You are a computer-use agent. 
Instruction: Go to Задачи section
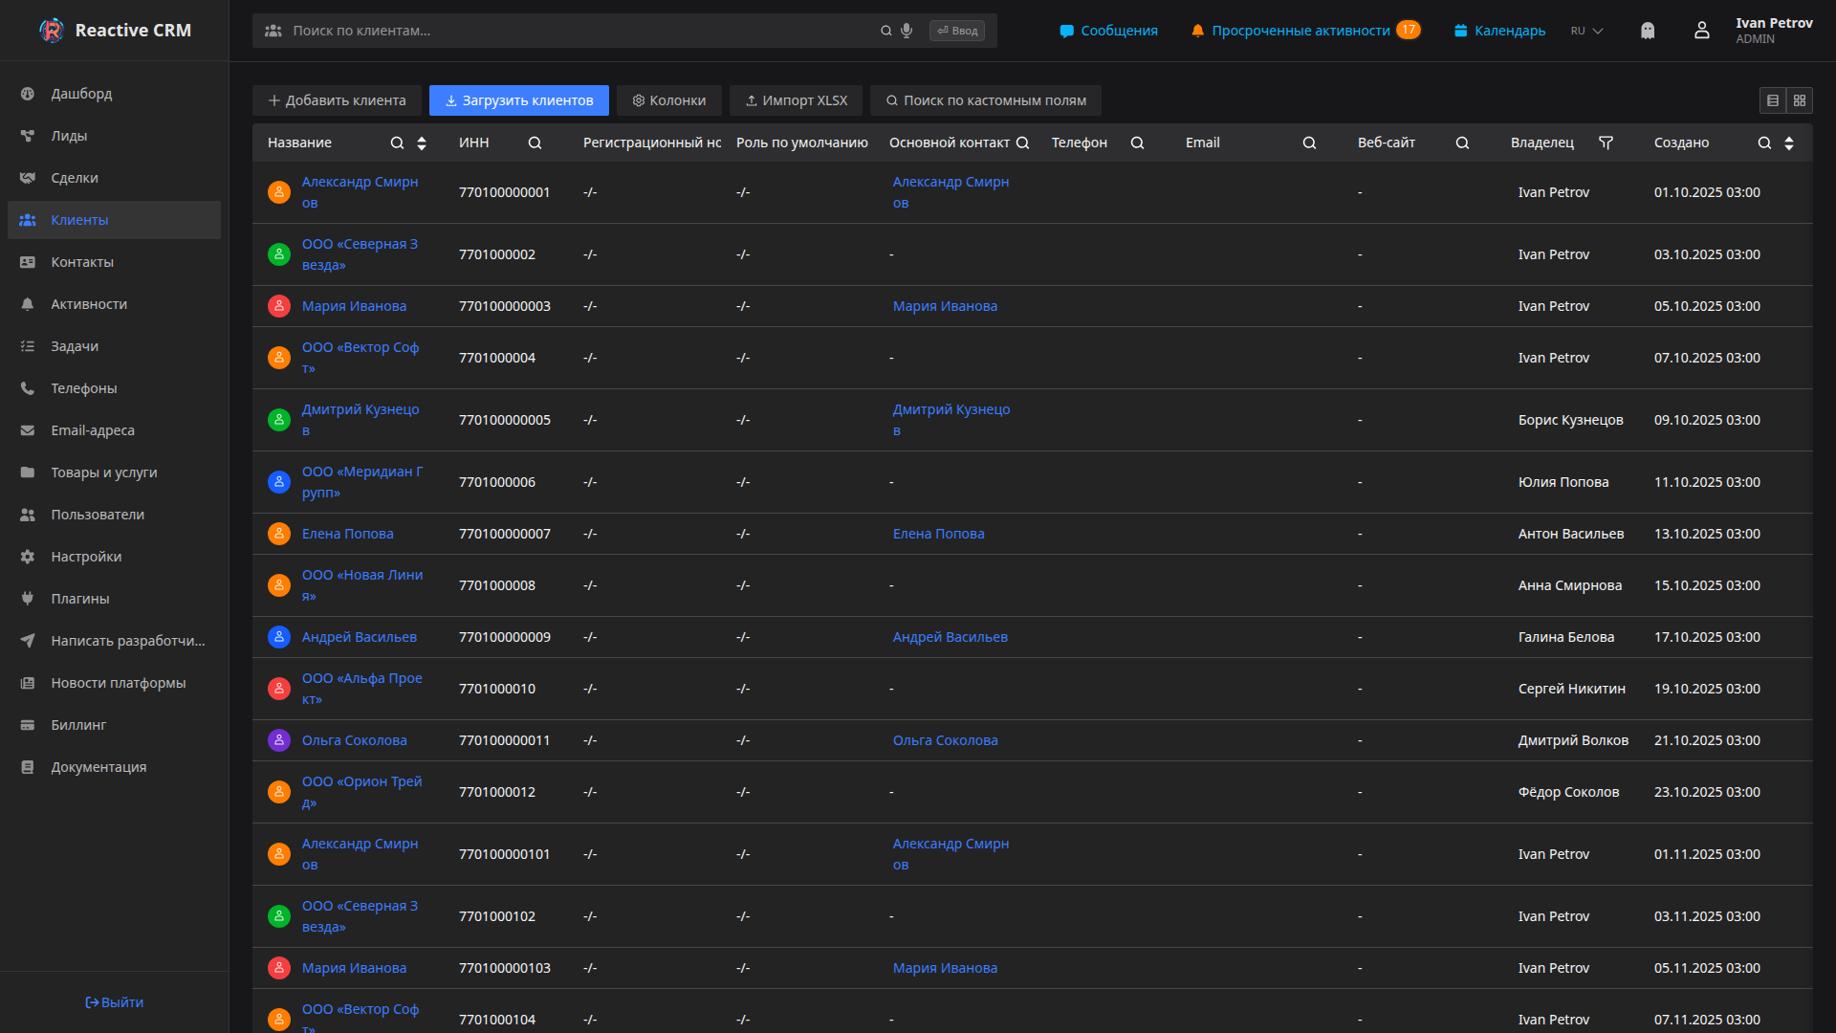click(x=114, y=346)
